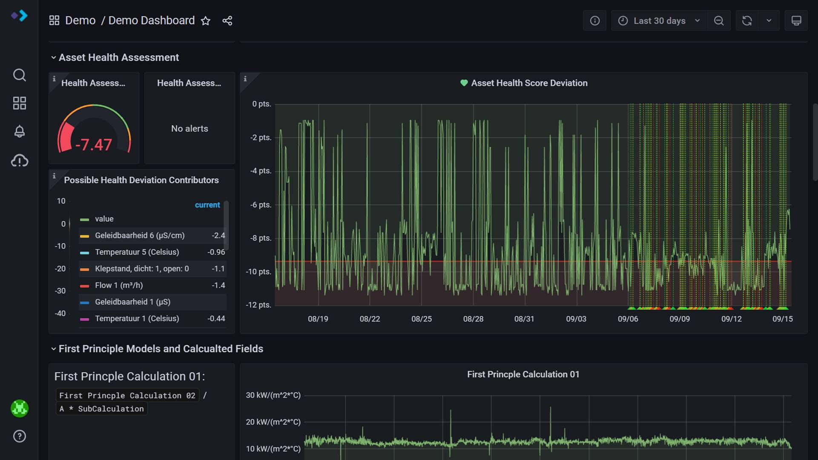Sort legend by current column header

click(207, 205)
